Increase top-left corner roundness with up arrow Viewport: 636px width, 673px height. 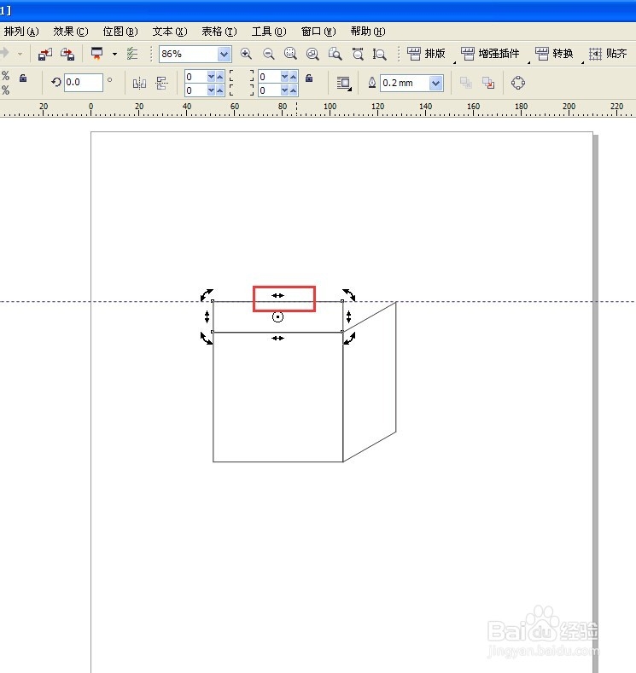pos(220,77)
